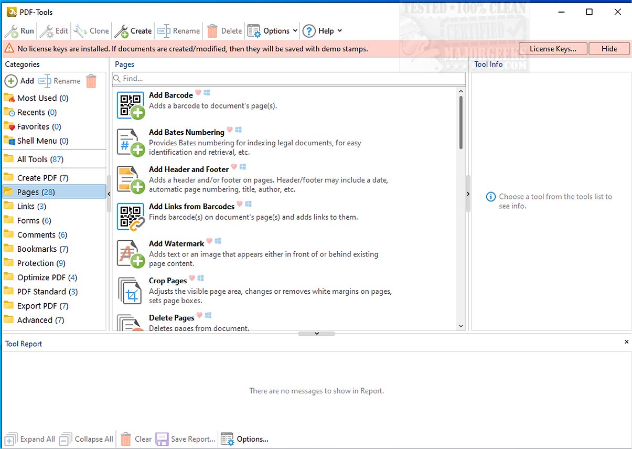Clear the tool report
The image size is (632, 449).
click(136, 439)
